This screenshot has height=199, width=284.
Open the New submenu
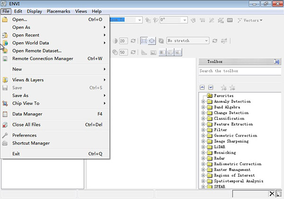pos(55,69)
